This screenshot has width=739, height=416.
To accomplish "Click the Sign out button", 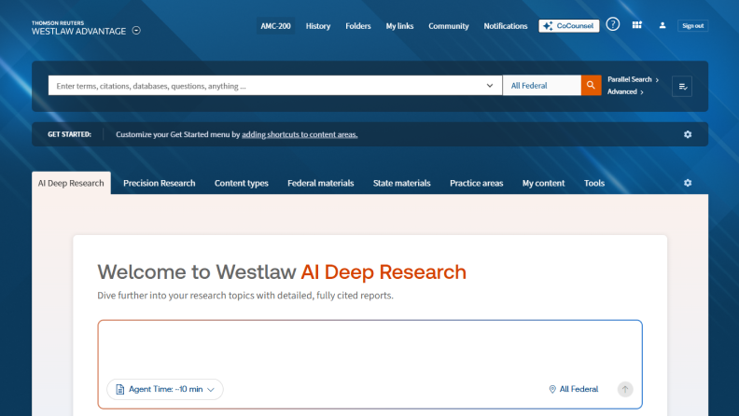I will click(693, 26).
